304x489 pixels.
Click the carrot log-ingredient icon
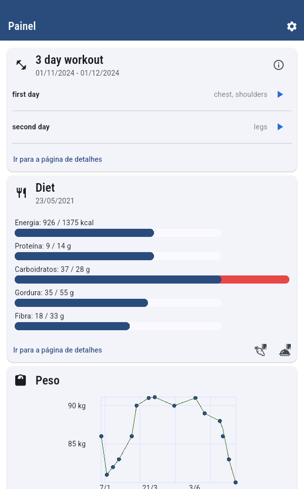pos(260,350)
